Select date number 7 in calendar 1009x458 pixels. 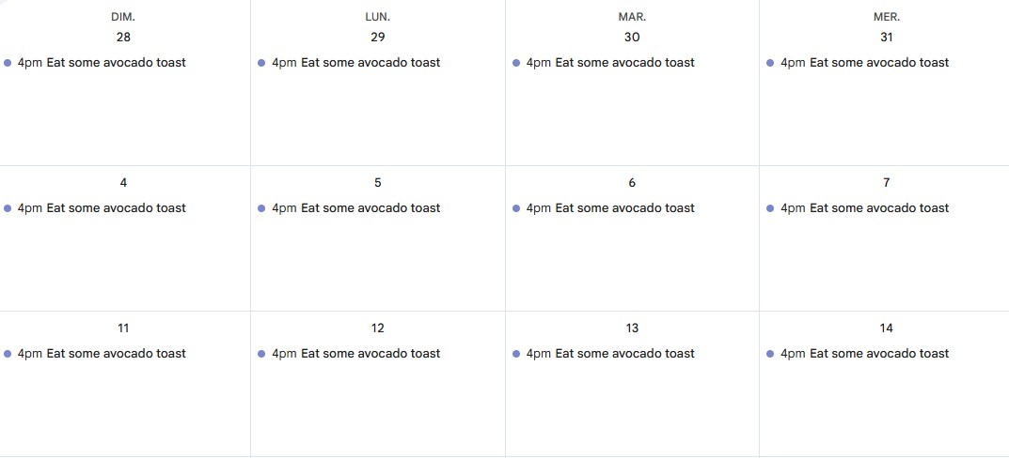(x=887, y=183)
